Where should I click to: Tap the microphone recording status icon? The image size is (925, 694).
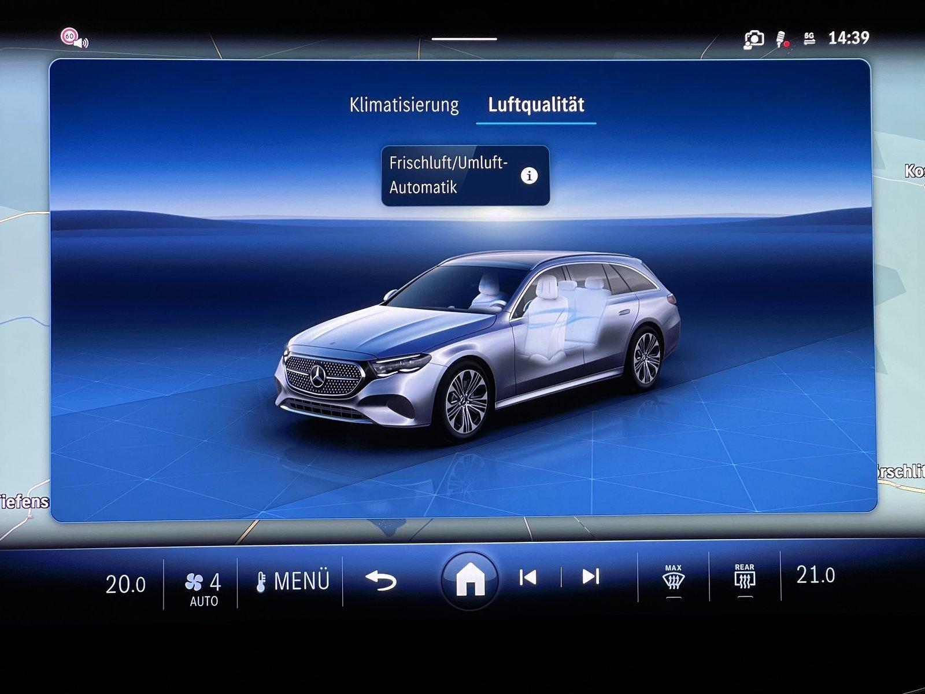tap(783, 39)
